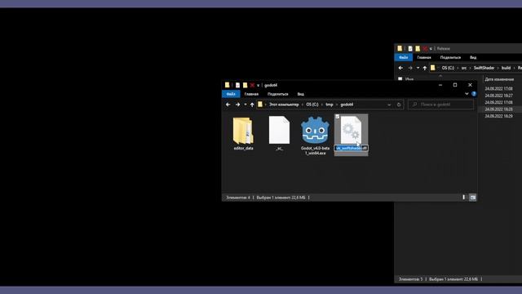Open Файл tab in Release window
Viewport: 522px width, 294px height.
pos(403,57)
